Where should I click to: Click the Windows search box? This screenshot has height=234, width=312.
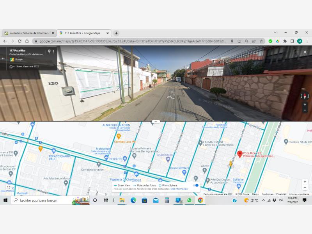click(50, 200)
